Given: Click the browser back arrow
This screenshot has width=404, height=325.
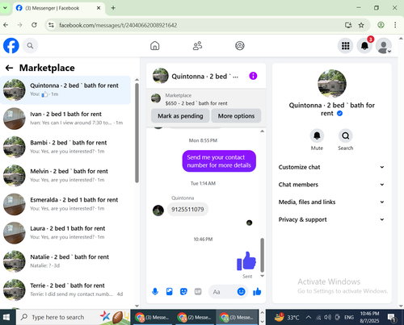Looking at the screenshot, I should tap(6, 25).
